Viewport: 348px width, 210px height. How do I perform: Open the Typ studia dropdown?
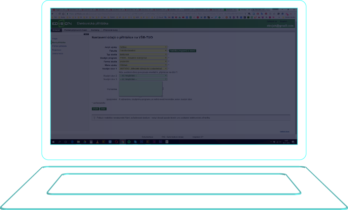(143, 54)
